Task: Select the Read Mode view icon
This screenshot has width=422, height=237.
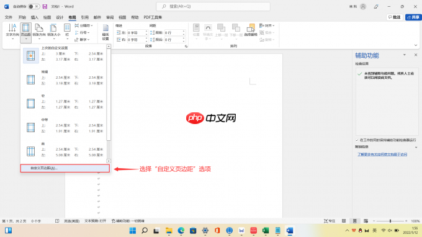Action: pos(344,221)
